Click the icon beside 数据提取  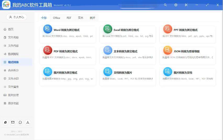tap(5, 54)
